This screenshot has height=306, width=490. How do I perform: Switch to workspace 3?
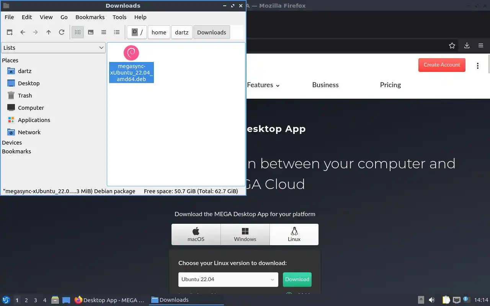tap(35, 300)
